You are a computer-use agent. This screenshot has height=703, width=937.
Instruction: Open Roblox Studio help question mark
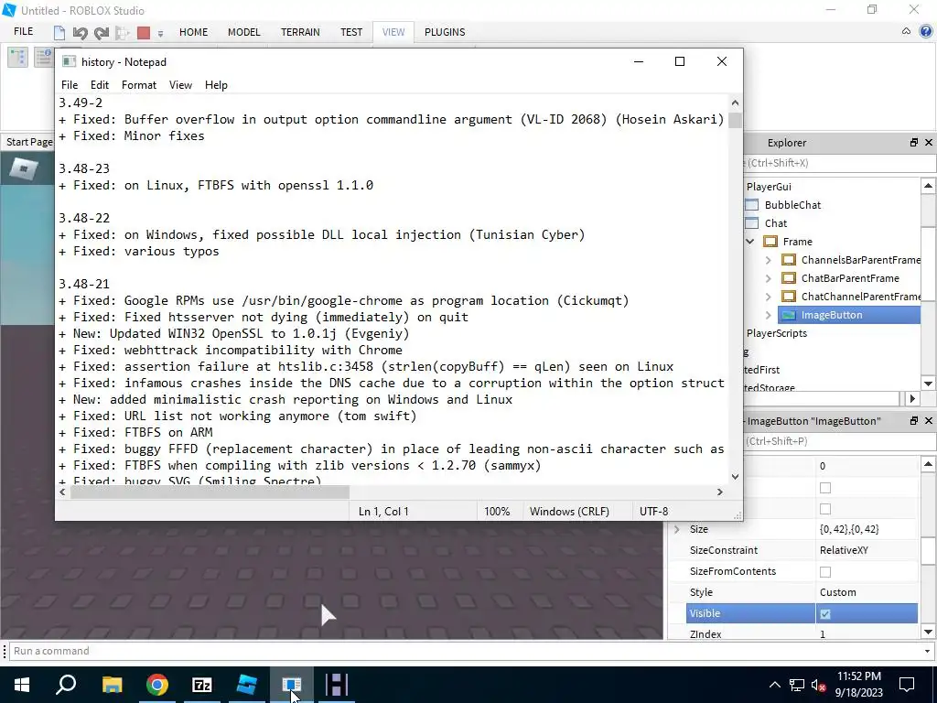point(926,32)
